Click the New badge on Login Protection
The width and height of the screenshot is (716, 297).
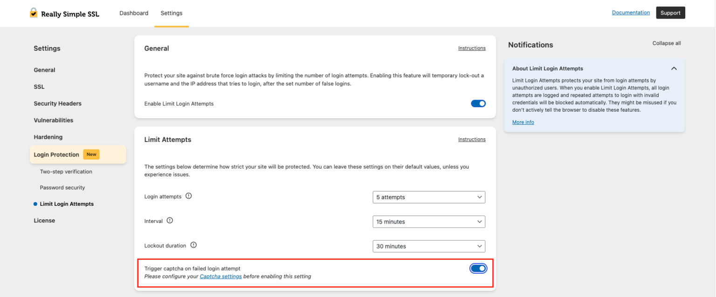(91, 154)
